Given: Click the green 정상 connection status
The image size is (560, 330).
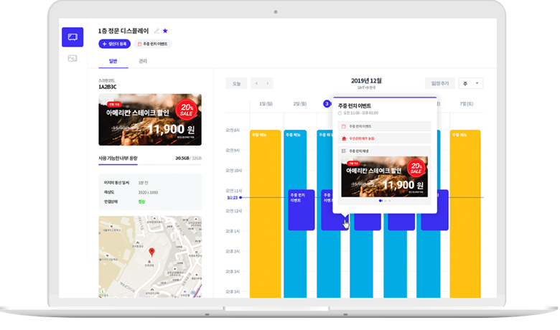Looking at the screenshot, I should [141, 202].
